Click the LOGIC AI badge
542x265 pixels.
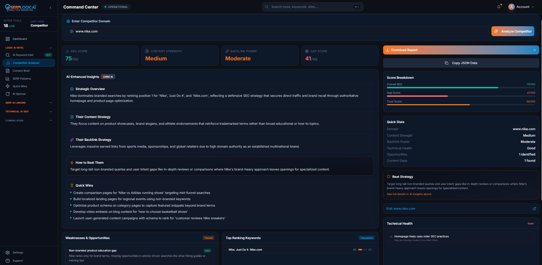coord(108,77)
